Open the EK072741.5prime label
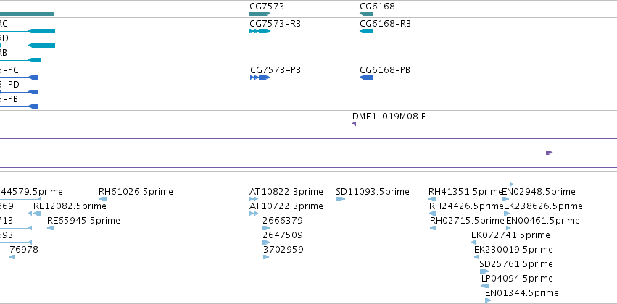 [510, 235]
